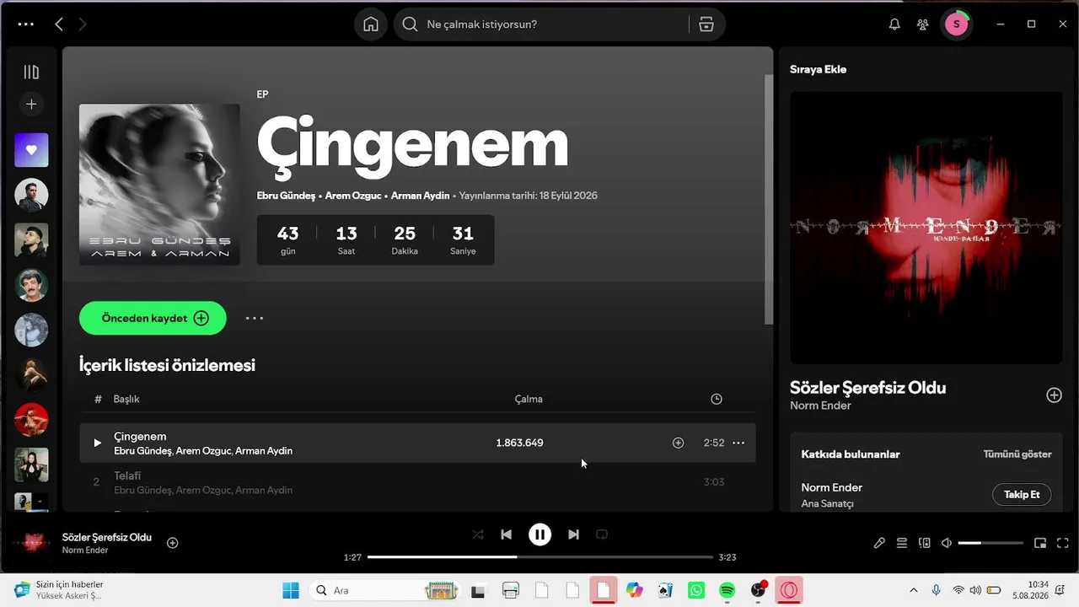Screen dimensions: 1079x607
Task: Open Connect to a device icon
Action: point(924,544)
